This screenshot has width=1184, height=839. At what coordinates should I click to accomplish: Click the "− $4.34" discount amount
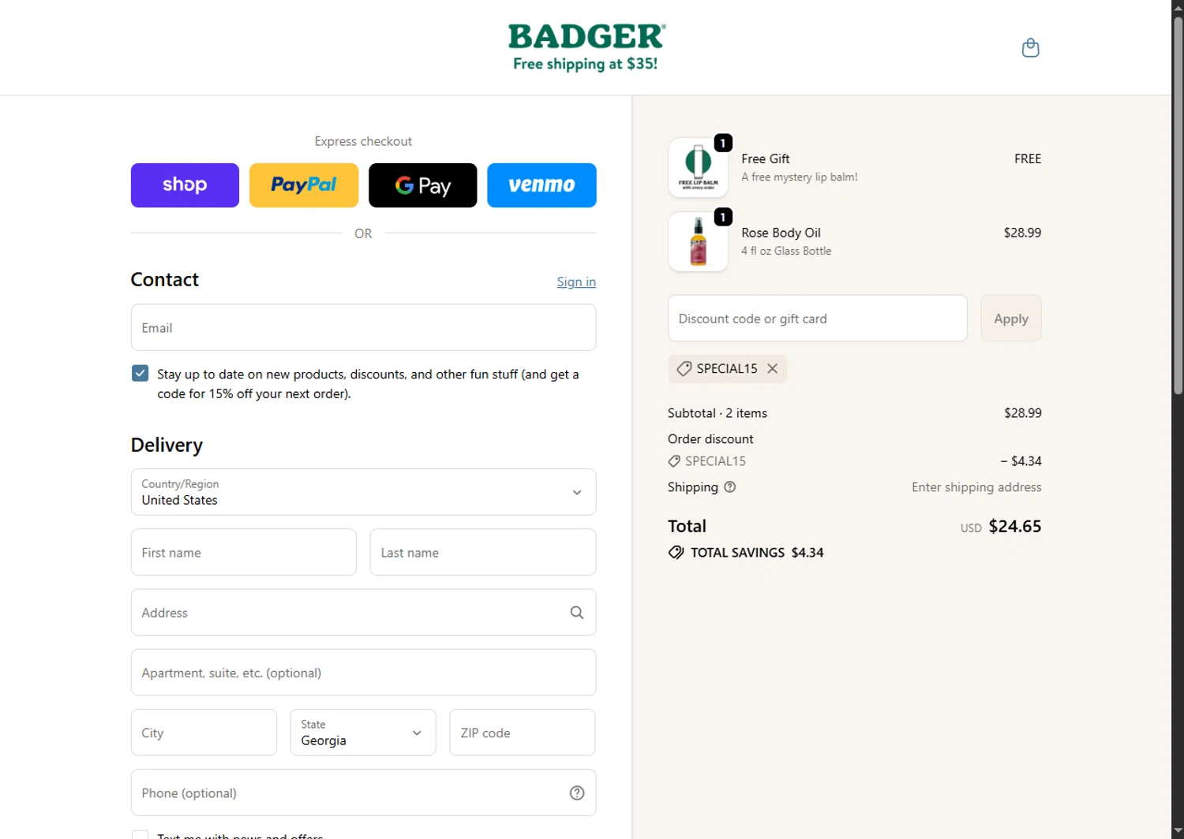click(1021, 461)
